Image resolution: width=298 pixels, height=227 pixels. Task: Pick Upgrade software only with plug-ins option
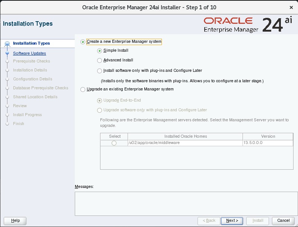coord(99,110)
